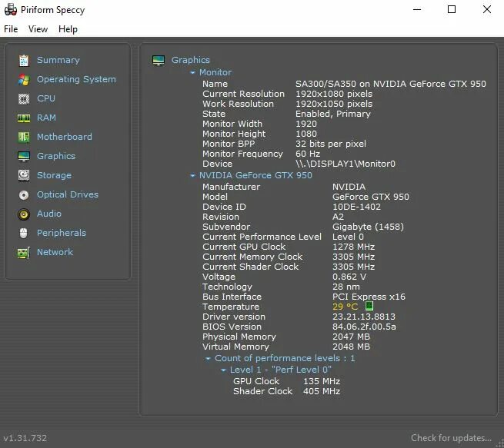
Task: Click the \\.\DISPLAY1\Monitor0 device value
Action: pyautogui.click(x=345, y=164)
